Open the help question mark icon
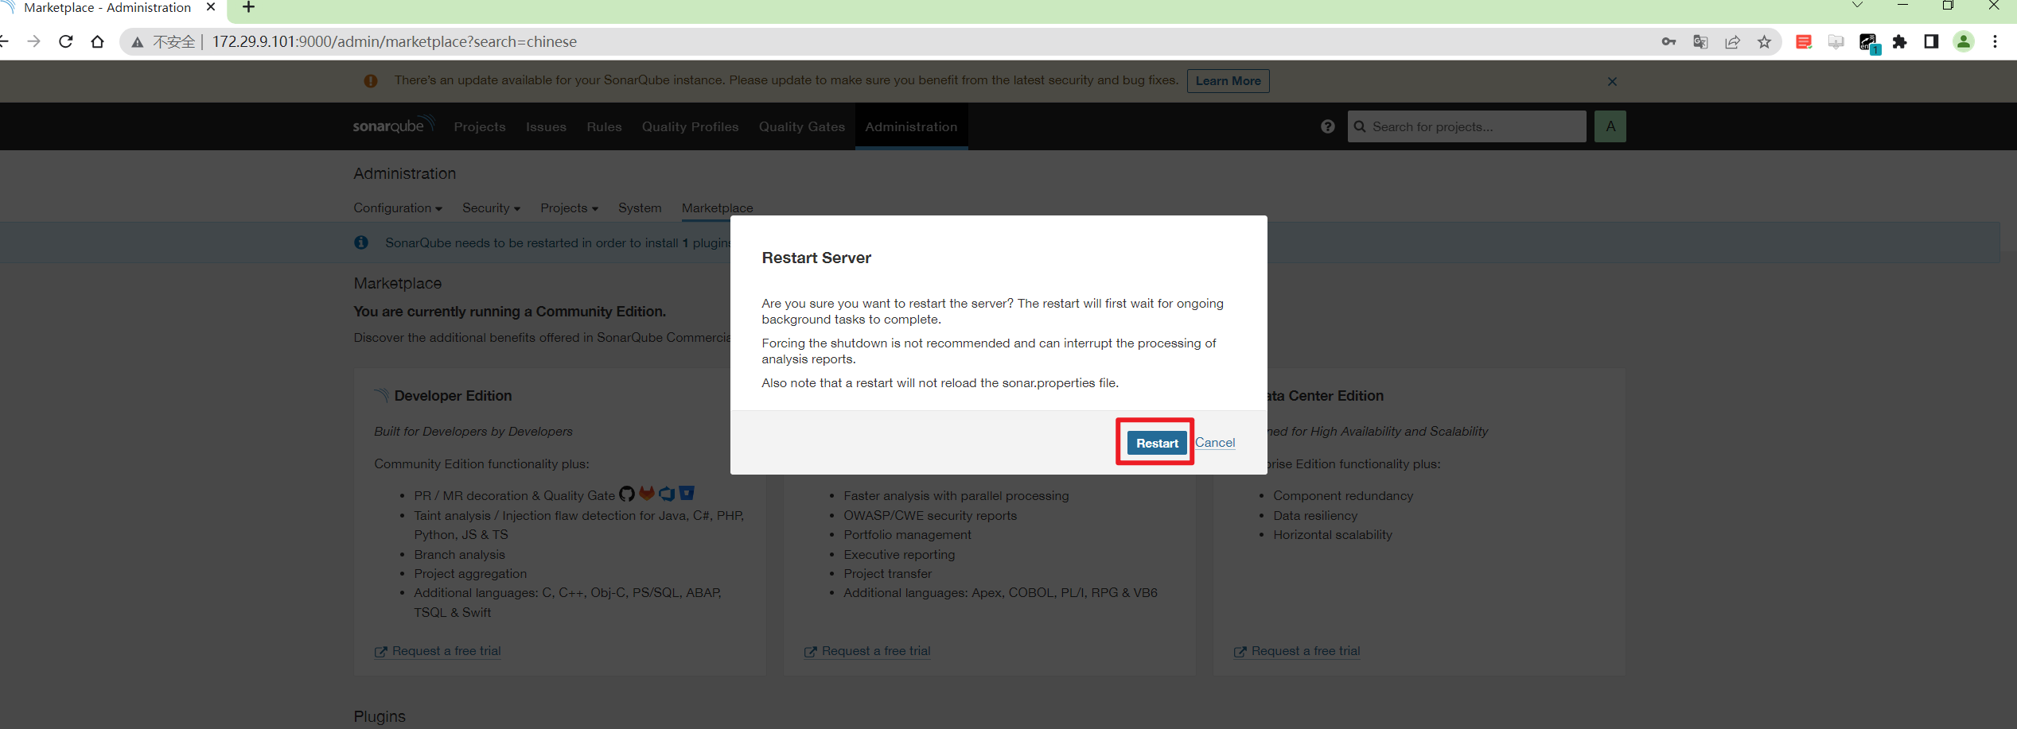This screenshot has width=2017, height=729. pos(1327,126)
